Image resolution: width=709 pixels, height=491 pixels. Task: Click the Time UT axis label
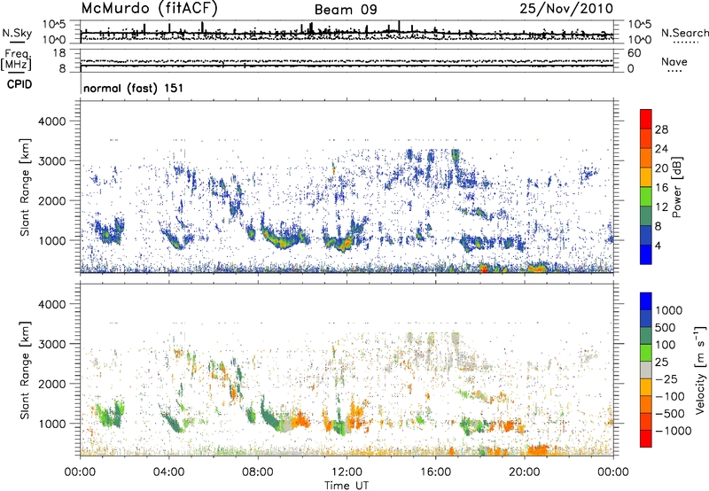click(x=347, y=486)
